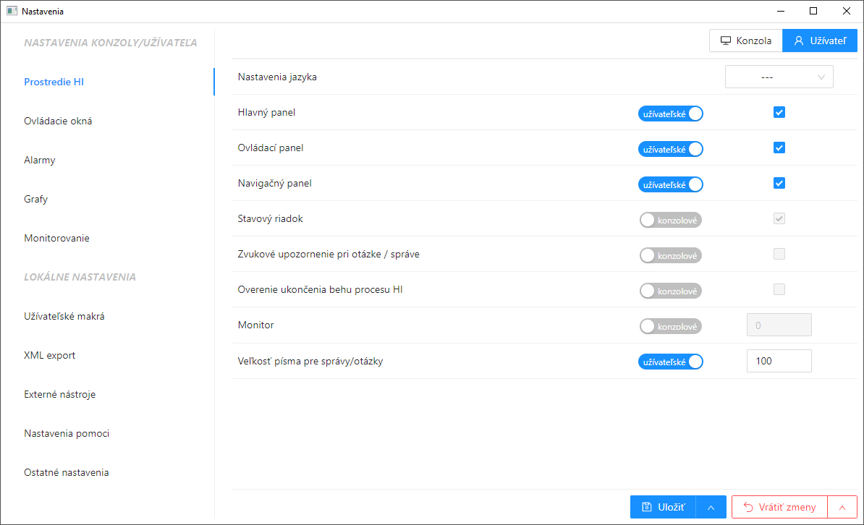Click the Uložiť save button
Image resolution: width=864 pixels, height=525 pixels.
(x=663, y=507)
